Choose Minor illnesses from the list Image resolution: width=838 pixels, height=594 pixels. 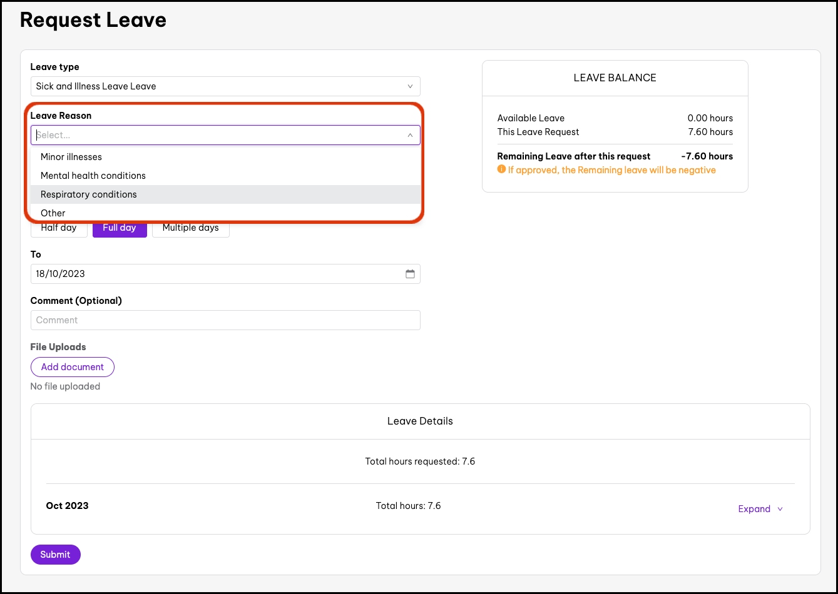click(71, 157)
